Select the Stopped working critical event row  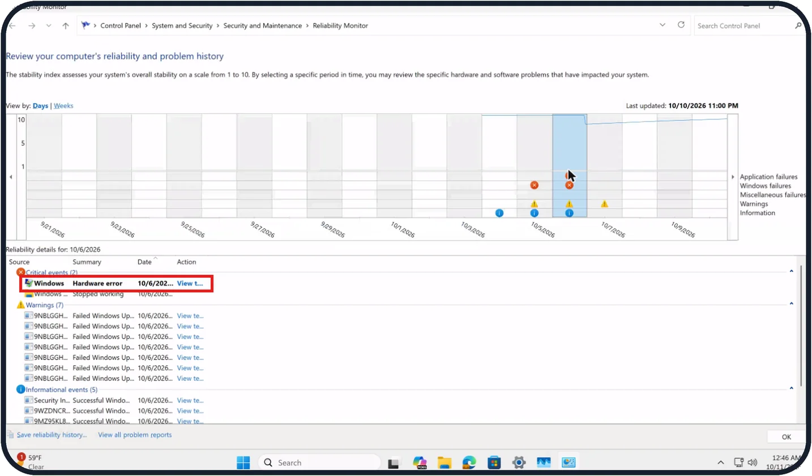[x=117, y=294]
